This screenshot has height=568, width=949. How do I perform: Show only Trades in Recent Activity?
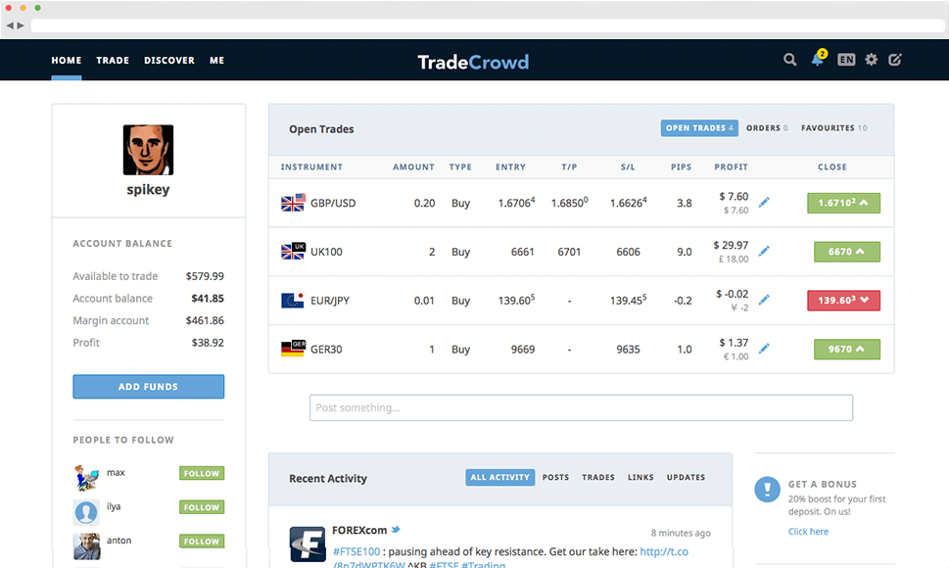[598, 477]
